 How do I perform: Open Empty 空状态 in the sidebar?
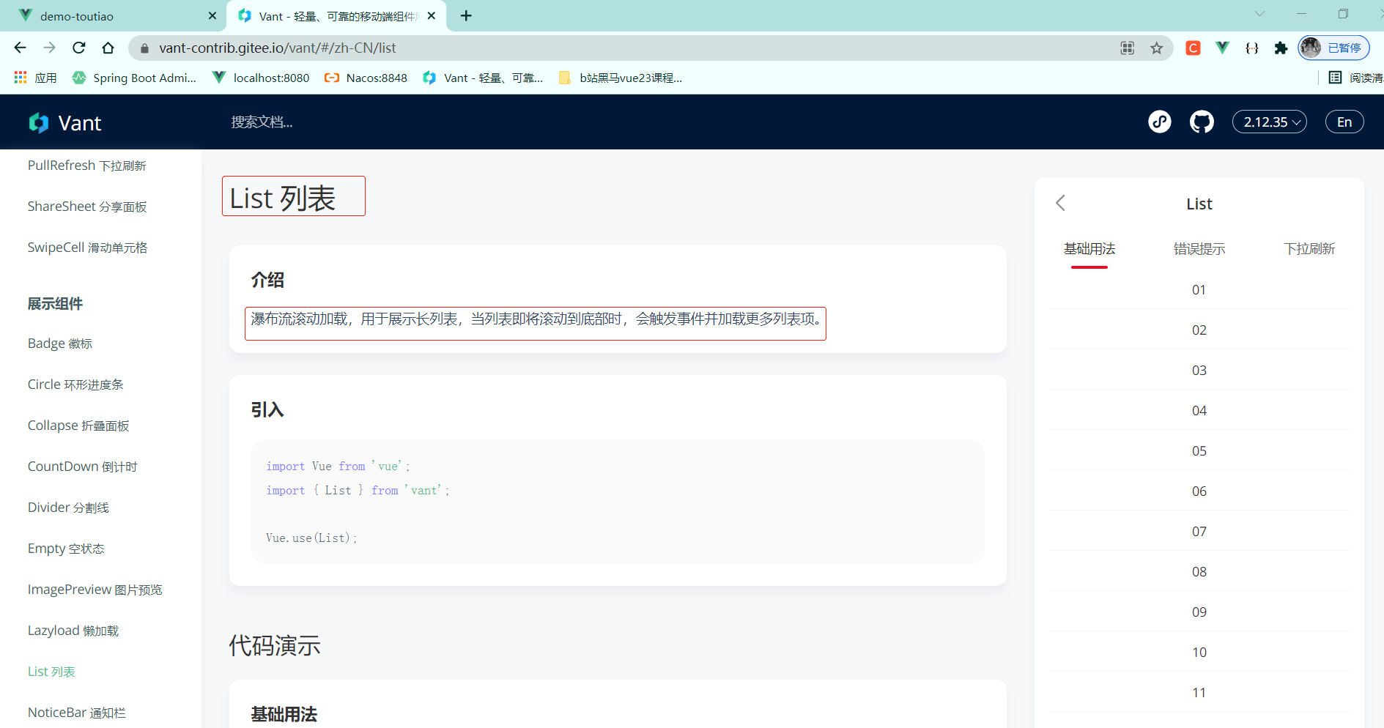click(66, 549)
